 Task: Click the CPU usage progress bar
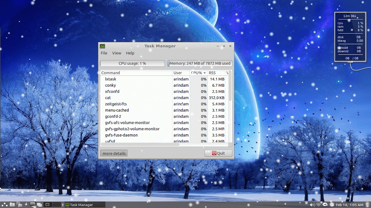tap(132, 63)
